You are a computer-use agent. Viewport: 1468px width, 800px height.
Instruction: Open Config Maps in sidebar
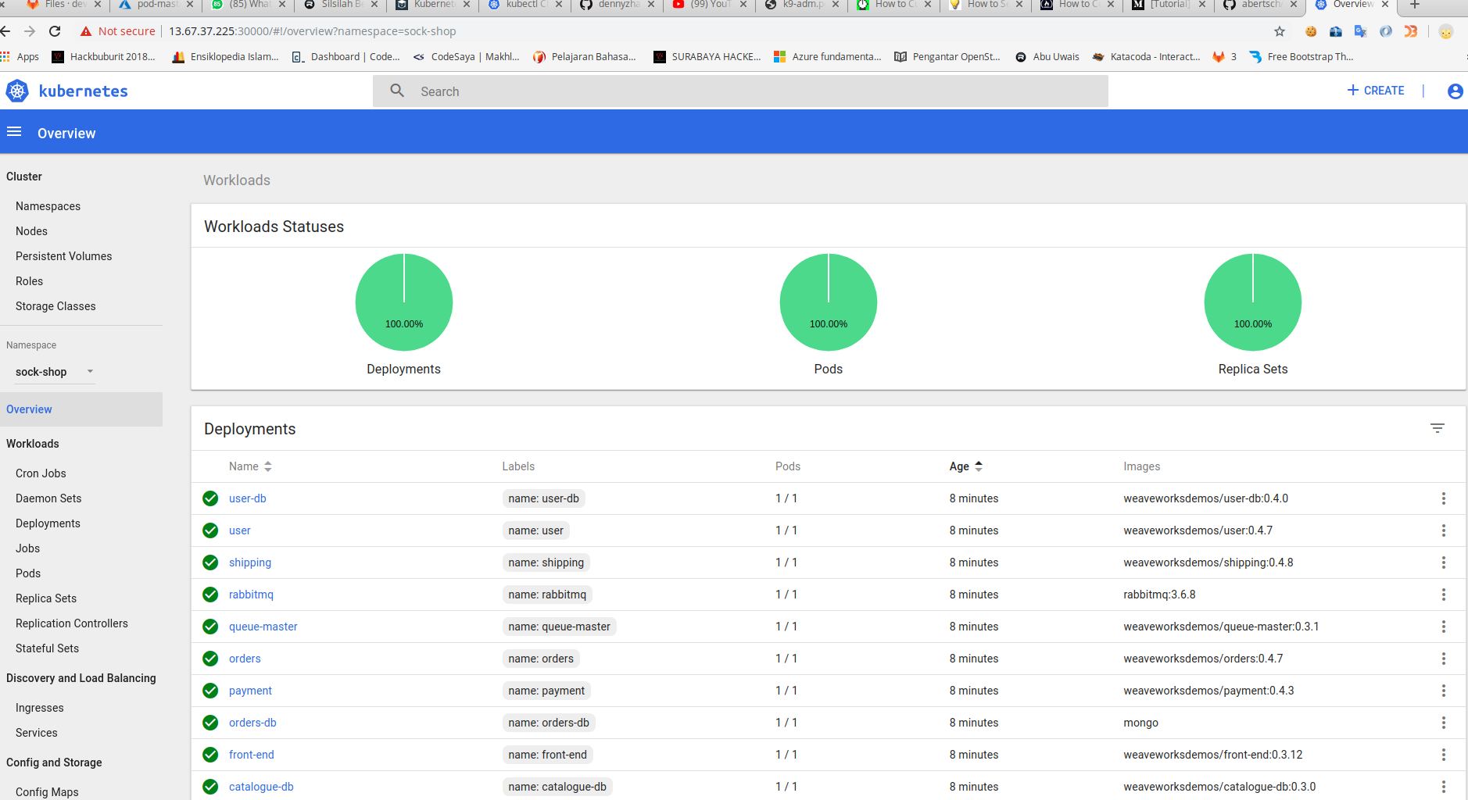(47, 792)
